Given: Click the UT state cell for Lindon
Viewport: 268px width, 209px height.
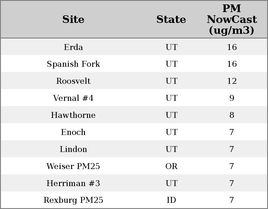Looking at the screenshot, I should [x=171, y=149].
